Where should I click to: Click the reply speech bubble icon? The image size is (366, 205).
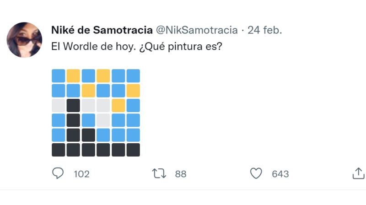pos(59,173)
